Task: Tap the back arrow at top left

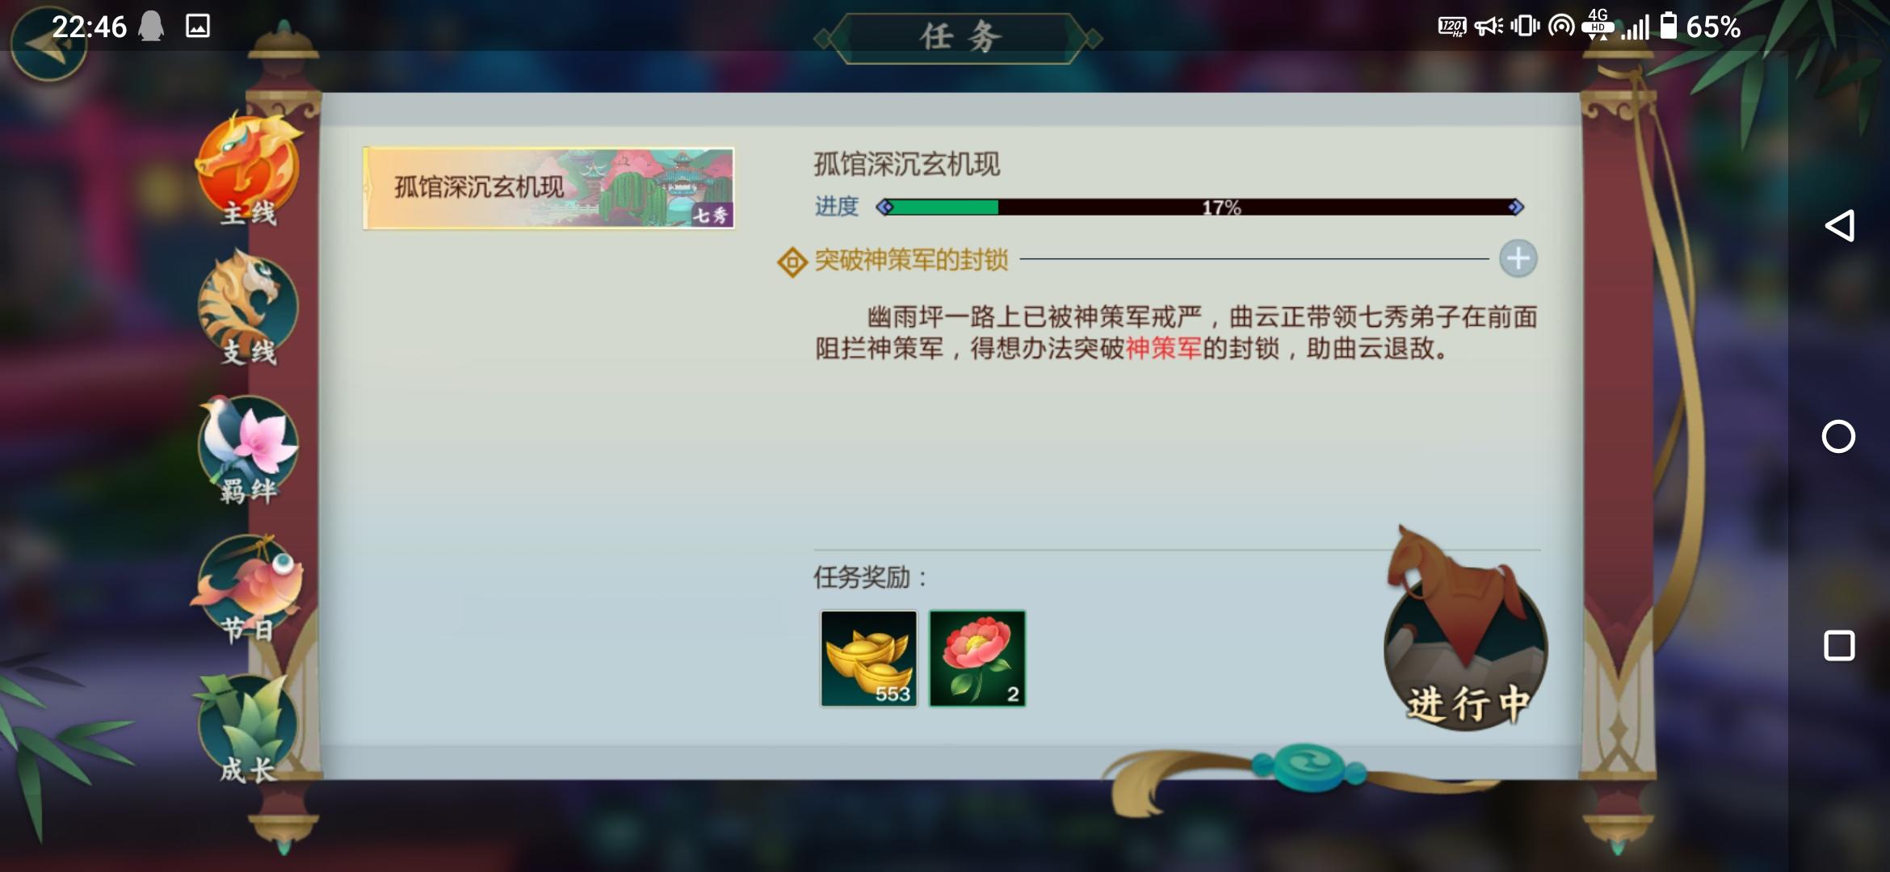Action: (x=47, y=43)
